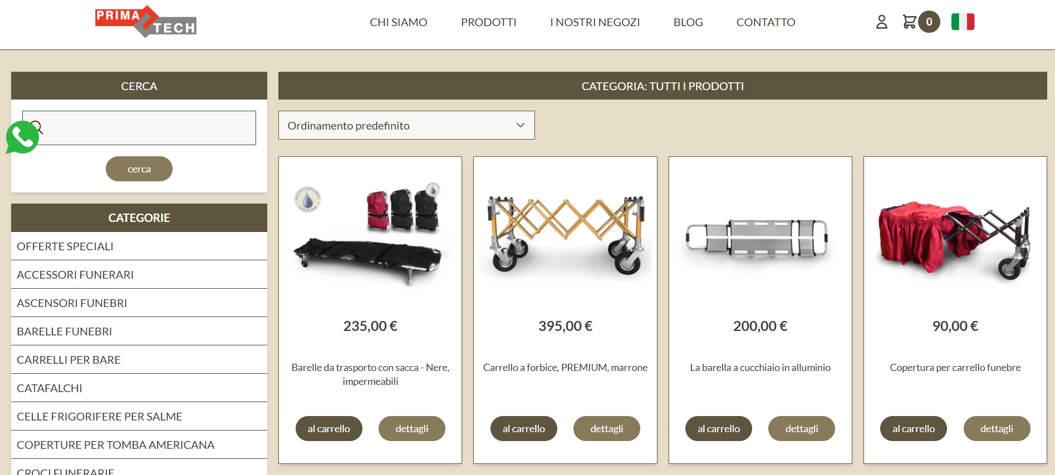Add the 395,00 € scissor trolley to cart

(x=524, y=429)
